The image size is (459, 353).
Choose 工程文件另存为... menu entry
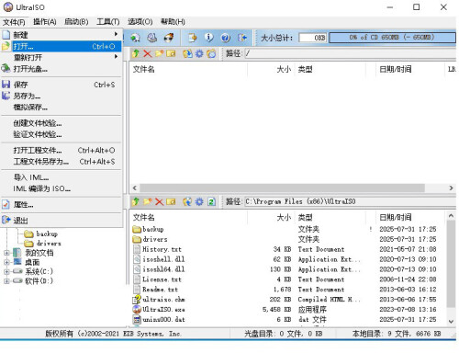[x=62, y=162]
